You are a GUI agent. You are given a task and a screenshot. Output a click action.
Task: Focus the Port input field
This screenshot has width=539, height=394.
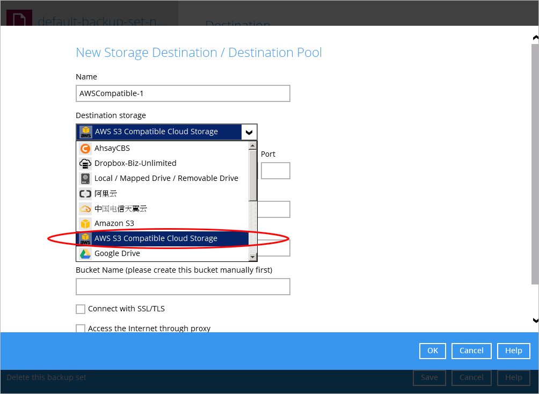click(275, 171)
